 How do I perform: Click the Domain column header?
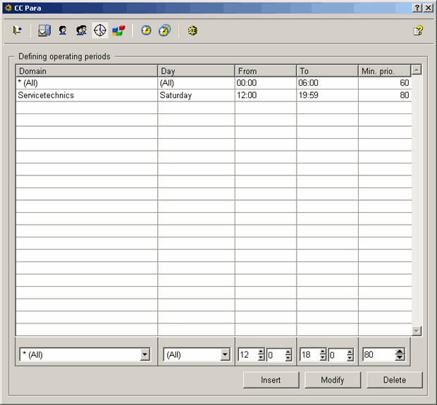coord(86,71)
